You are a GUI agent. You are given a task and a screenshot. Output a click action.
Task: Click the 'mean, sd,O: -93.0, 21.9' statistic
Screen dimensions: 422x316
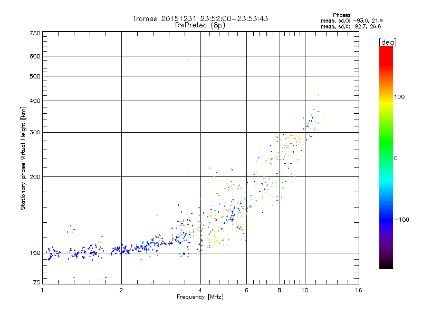(x=351, y=21)
